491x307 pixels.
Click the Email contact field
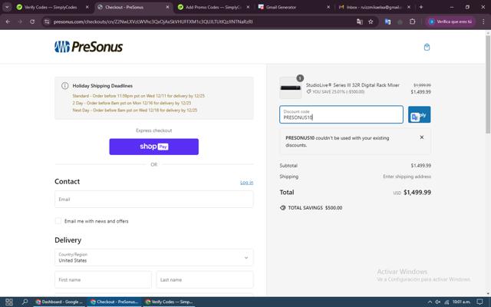coord(153,200)
